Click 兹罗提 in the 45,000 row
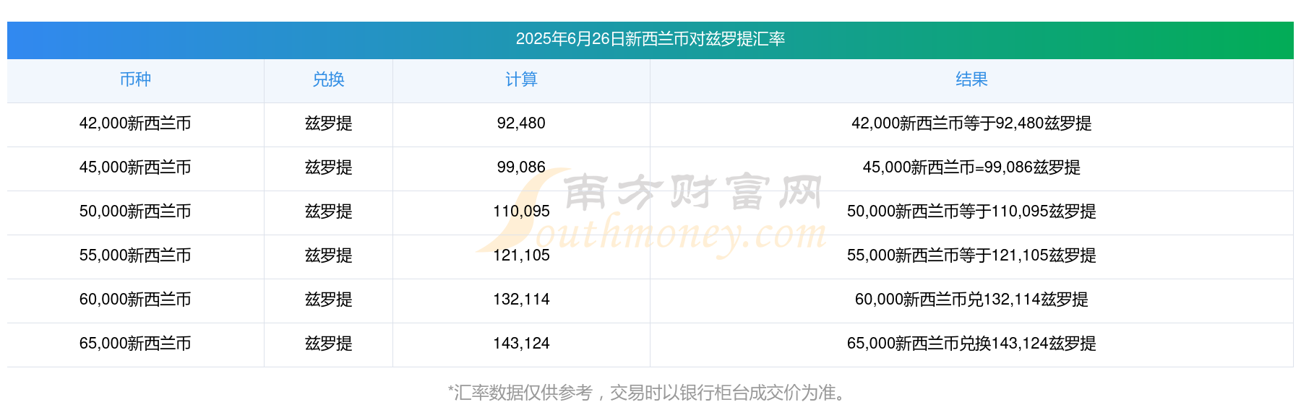Image resolution: width=1301 pixels, height=415 pixels. point(328,167)
